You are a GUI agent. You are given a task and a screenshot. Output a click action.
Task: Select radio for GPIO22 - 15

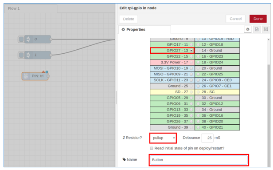(x=191, y=56)
